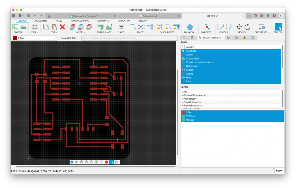The height and width of the screenshot is (188, 296).
Task: Open the Display Layers panel icon
Action: [192, 38]
